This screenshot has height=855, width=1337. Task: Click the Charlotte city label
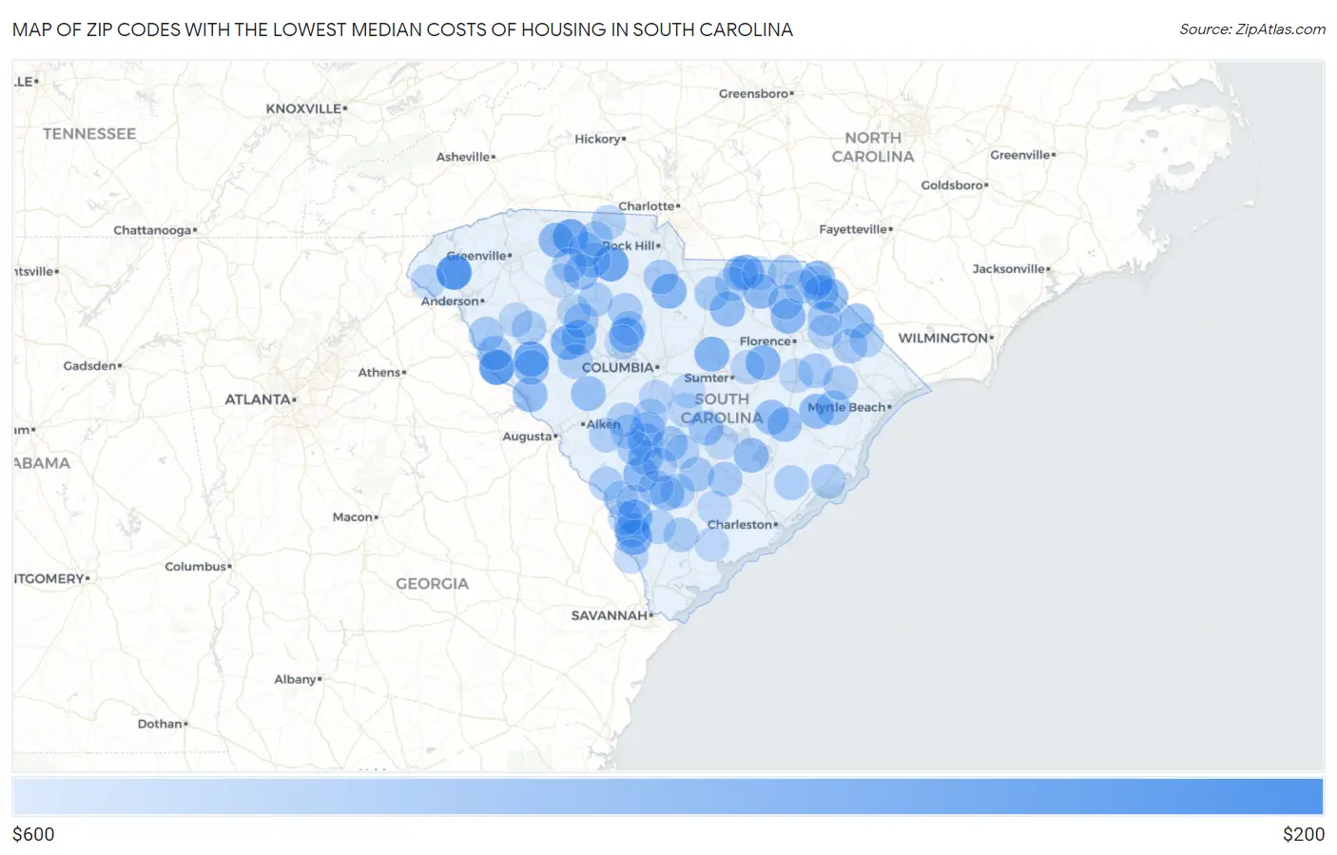(x=649, y=206)
